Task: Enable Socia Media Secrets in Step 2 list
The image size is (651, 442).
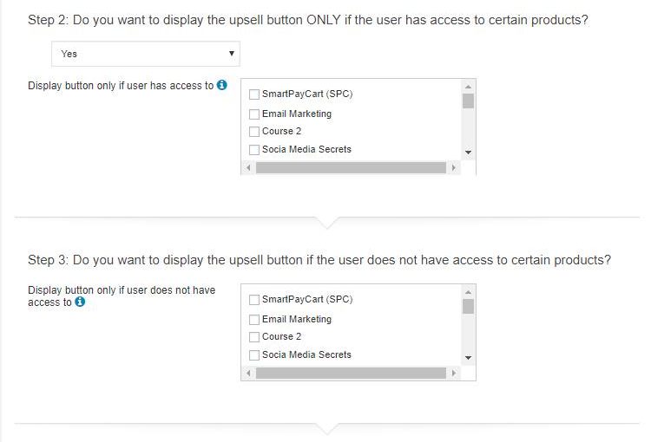Action: click(x=254, y=149)
